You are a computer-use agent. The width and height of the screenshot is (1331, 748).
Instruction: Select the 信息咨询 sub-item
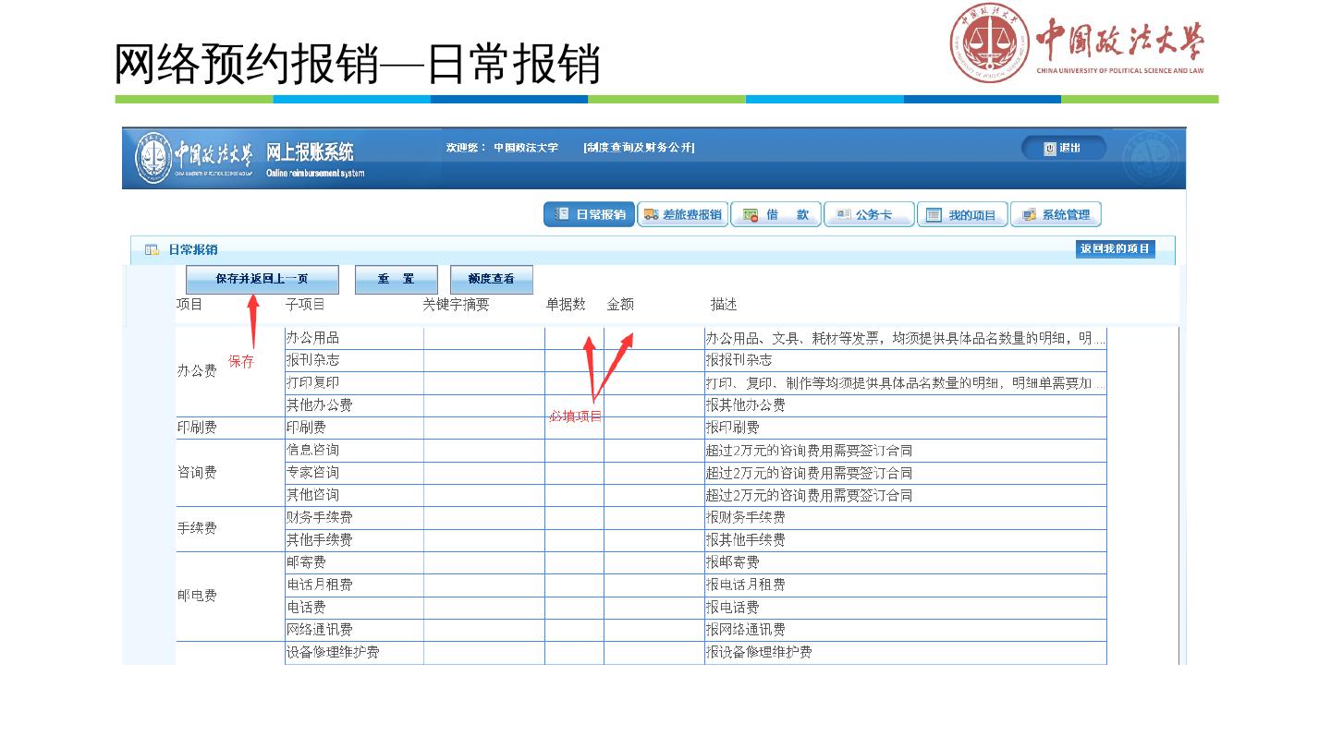point(312,451)
